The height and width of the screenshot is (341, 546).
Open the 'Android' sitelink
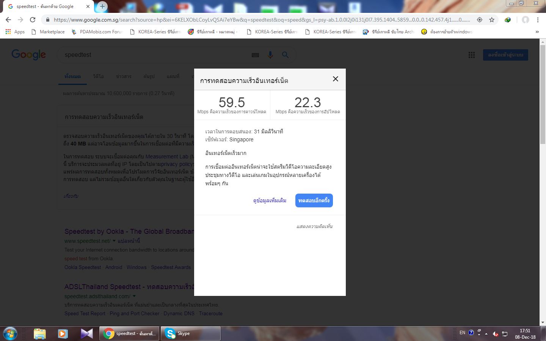point(114,267)
